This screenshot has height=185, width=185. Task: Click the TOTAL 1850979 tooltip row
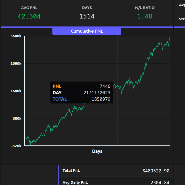point(81,99)
